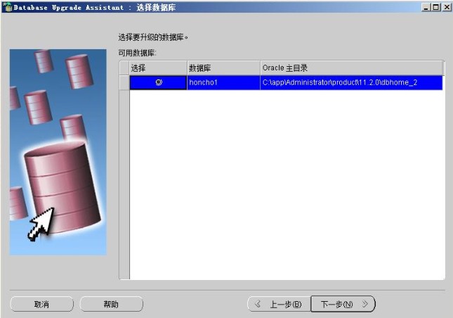Screen dimensions: 453x318
Task: Click the double arrow icon beside 下一步
Action: [365, 304]
